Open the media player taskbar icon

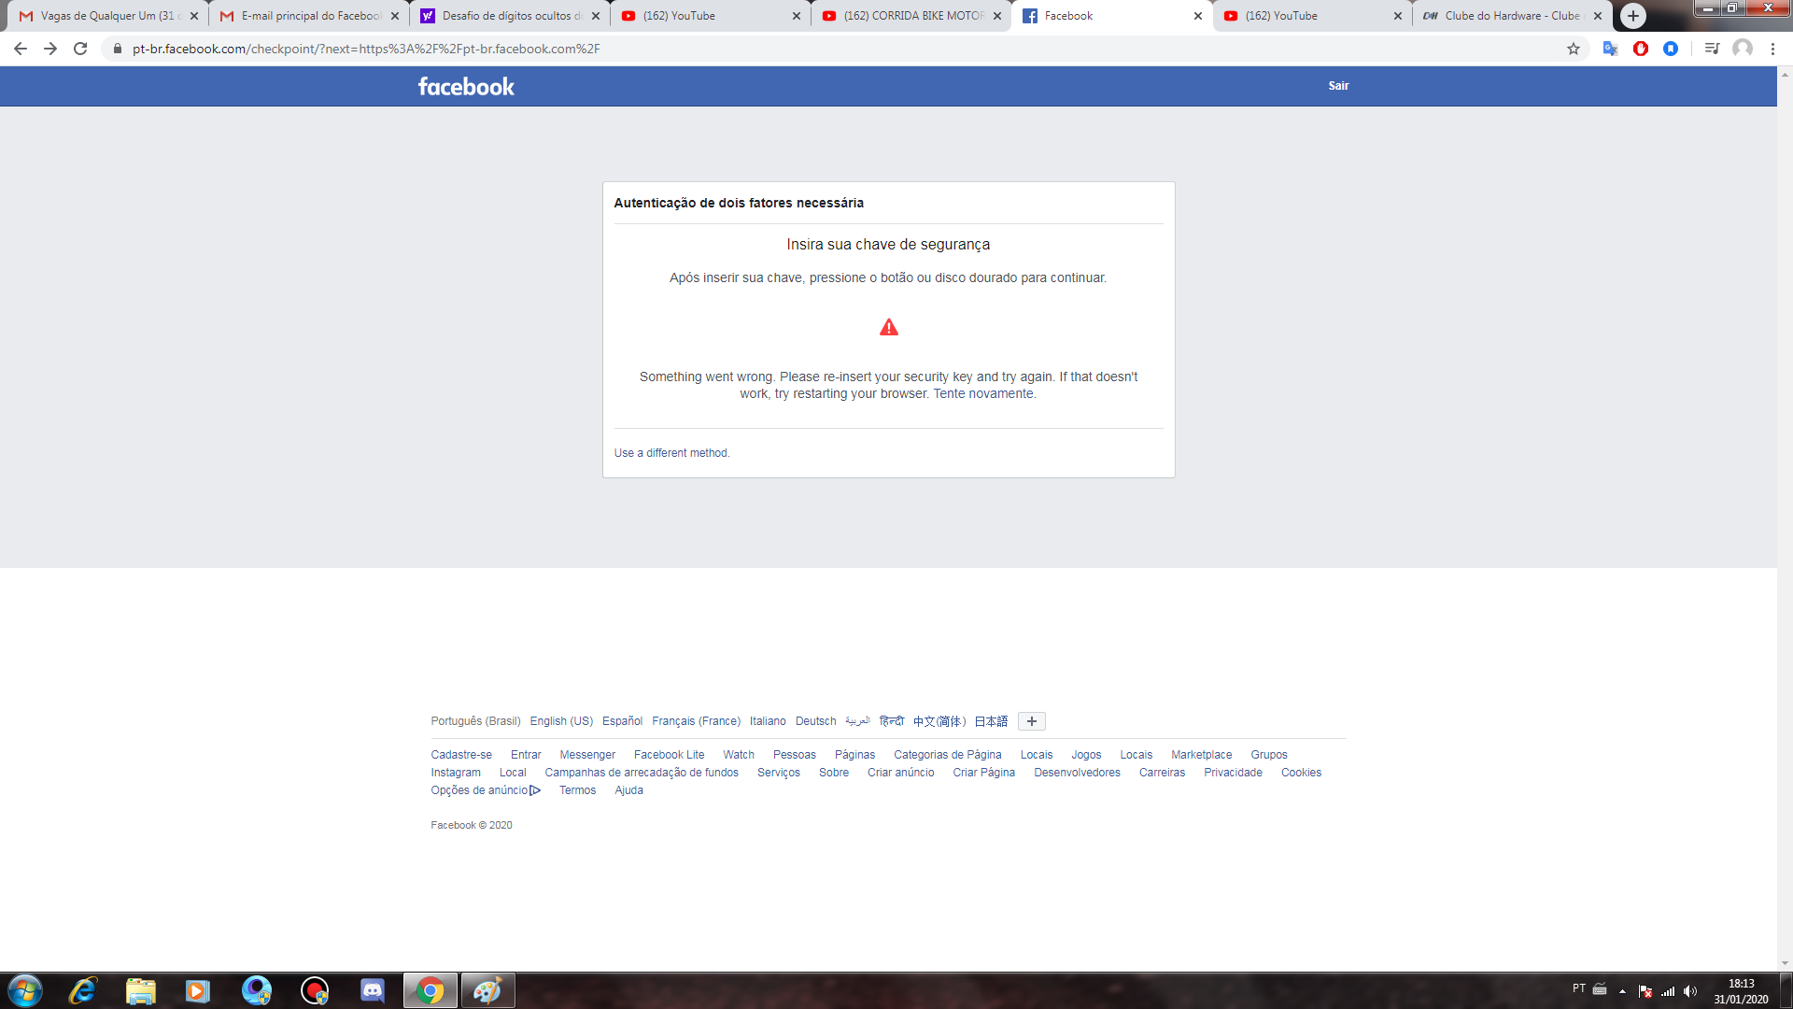198,990
